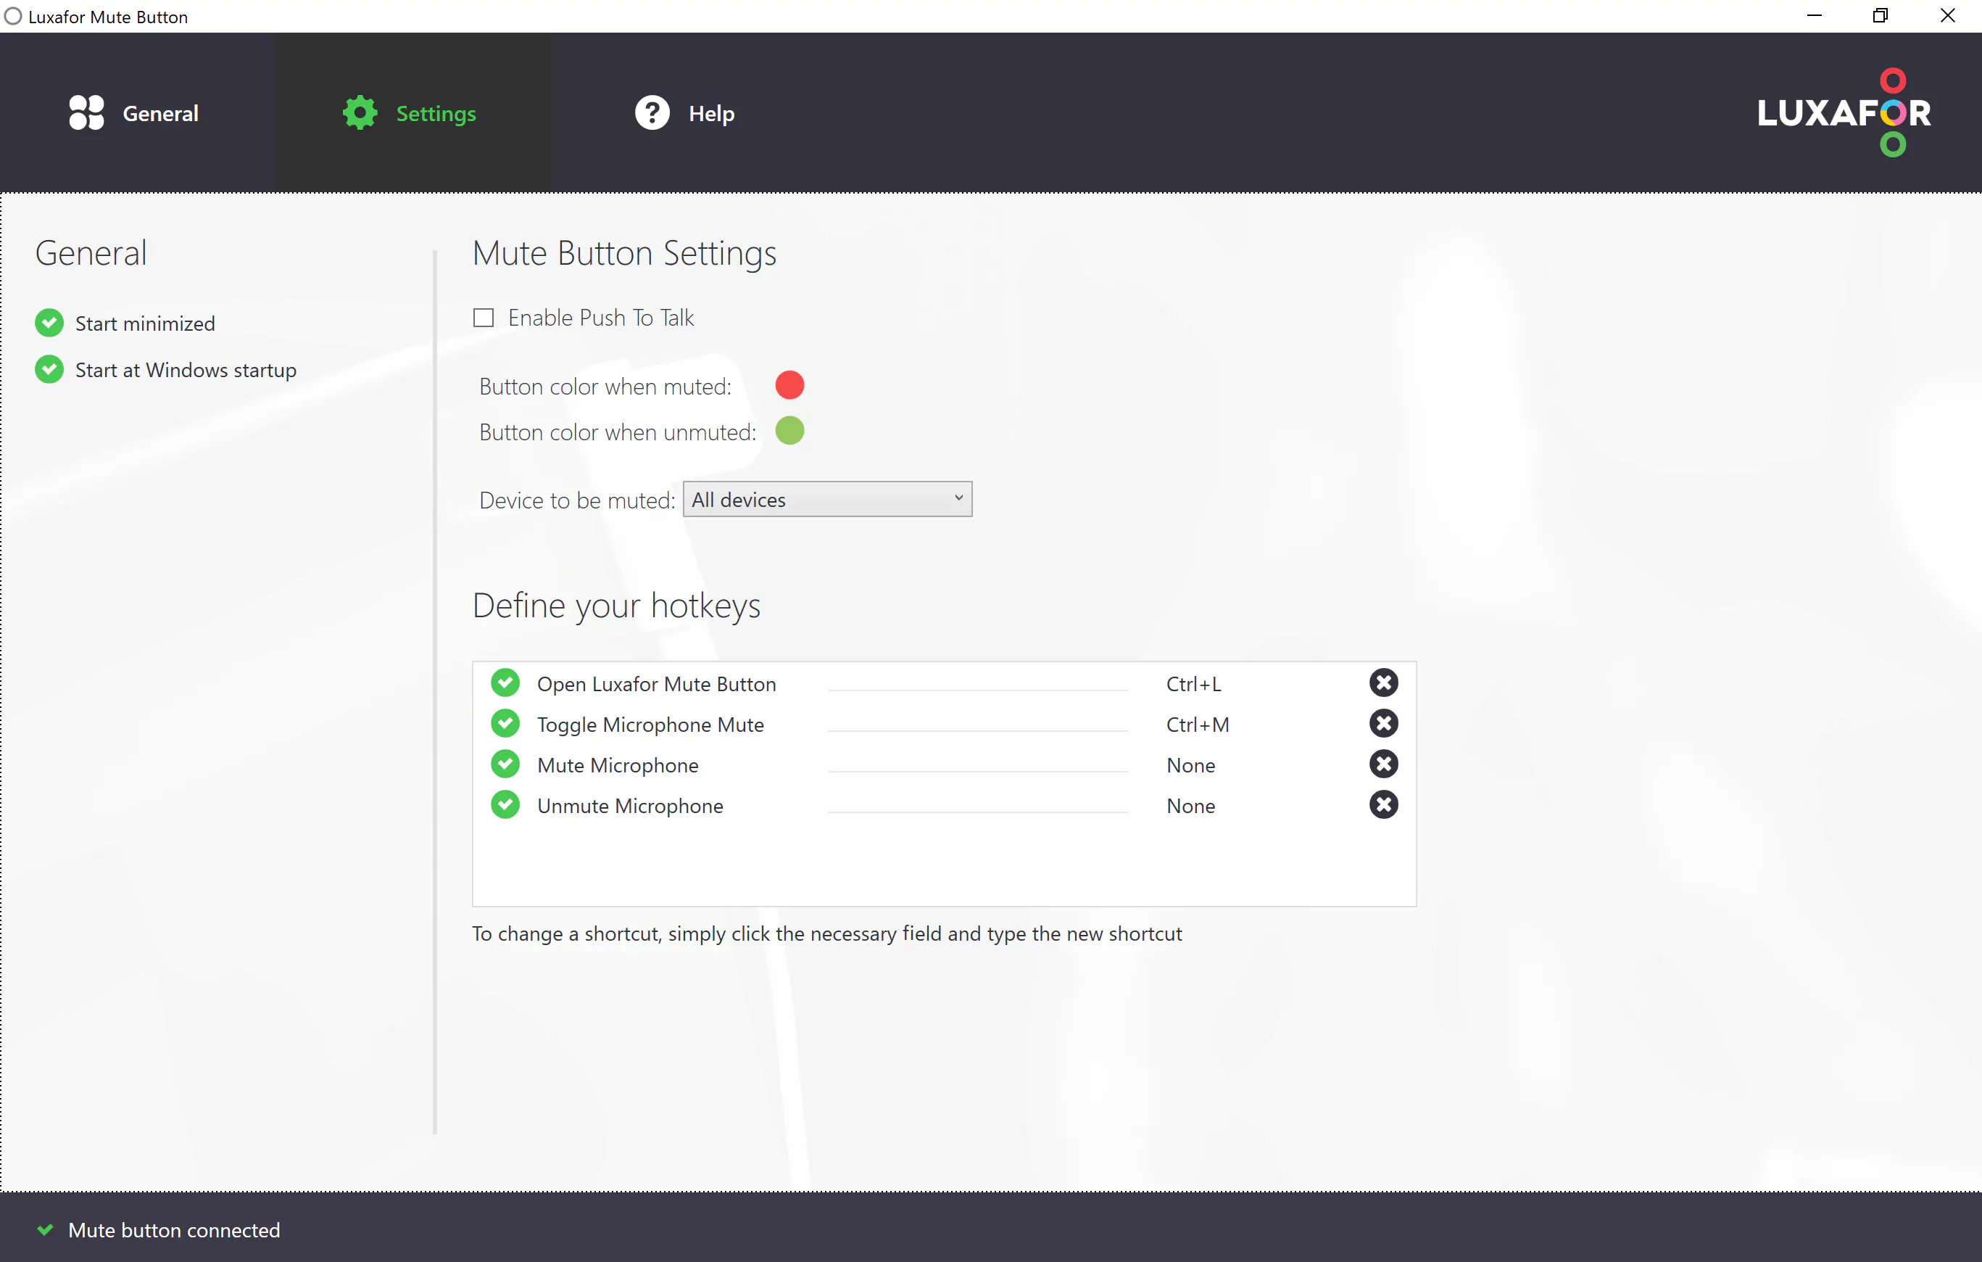Image resolution: width=1982 pixels, height=1262 pixels.
Task: Clear the Open Luxafor Mute Button hotkey
Action: point(1382,682)
